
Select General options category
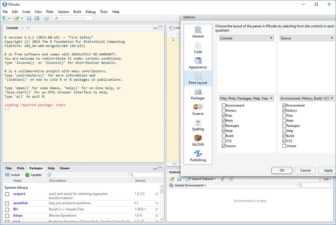(x=198, y=32)
